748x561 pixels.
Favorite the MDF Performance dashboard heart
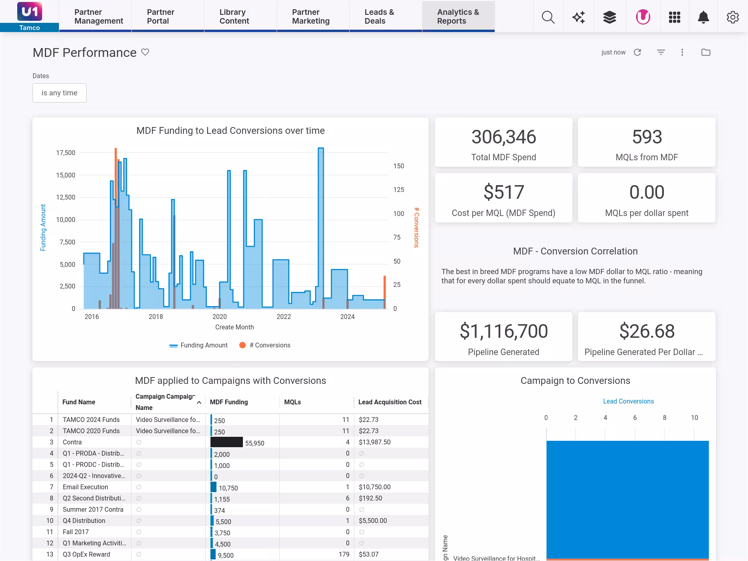click(145, 52)
